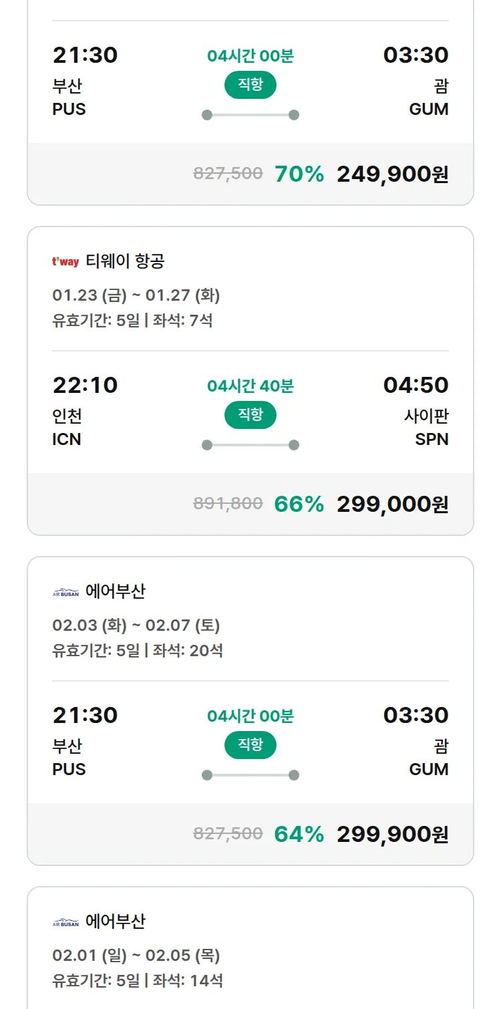The image size is (501, 1009).
Task: Click the 70% discount label
Action: tap(299, 174)
